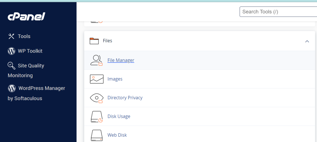Open Site Quality Monitoring in the sidebar

pos(26,71)
